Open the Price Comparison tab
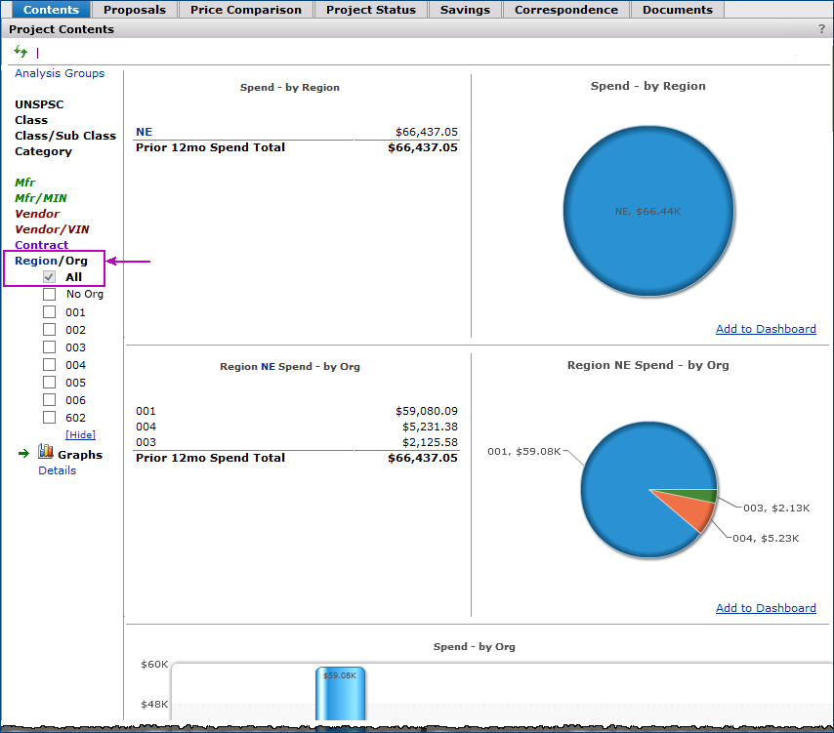834x733 pixels. pyautogui.click(x=246, y=10)
